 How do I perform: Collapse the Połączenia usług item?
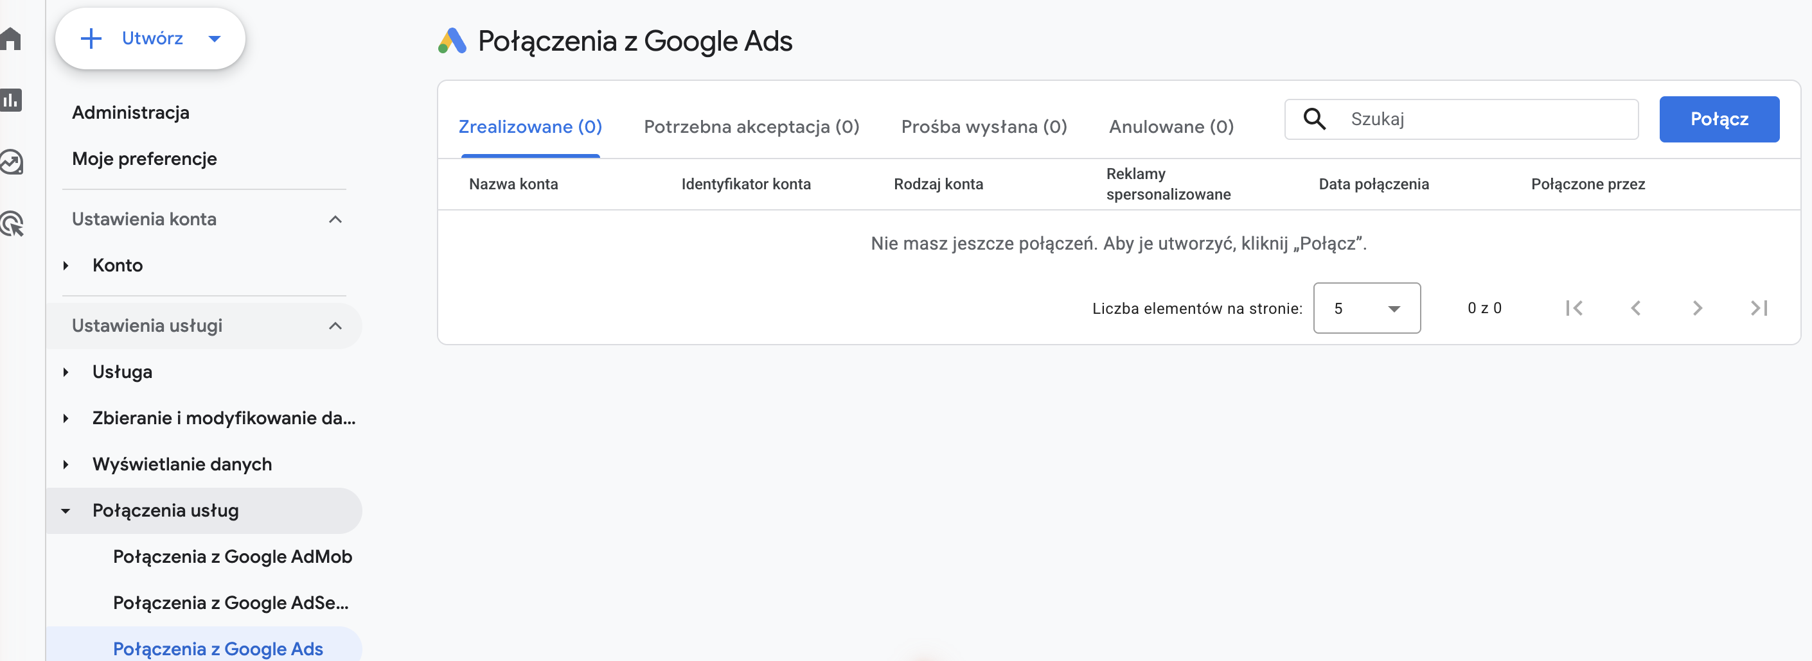pos(66,511)
